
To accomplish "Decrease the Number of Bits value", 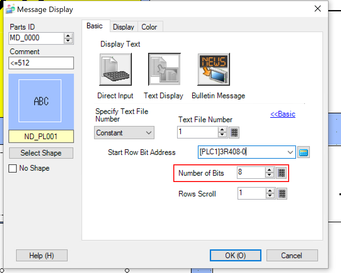I will tap(270, 175).
